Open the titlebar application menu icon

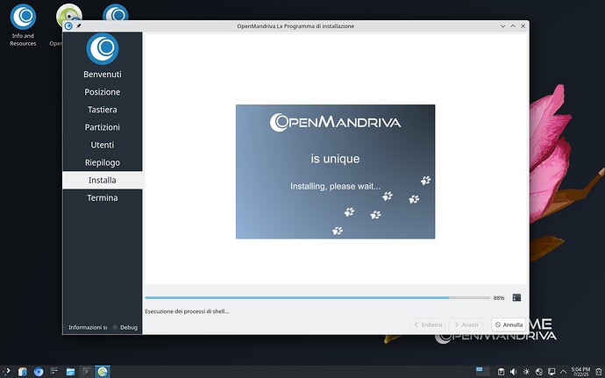pyautogui.click(x=68, y=25)
